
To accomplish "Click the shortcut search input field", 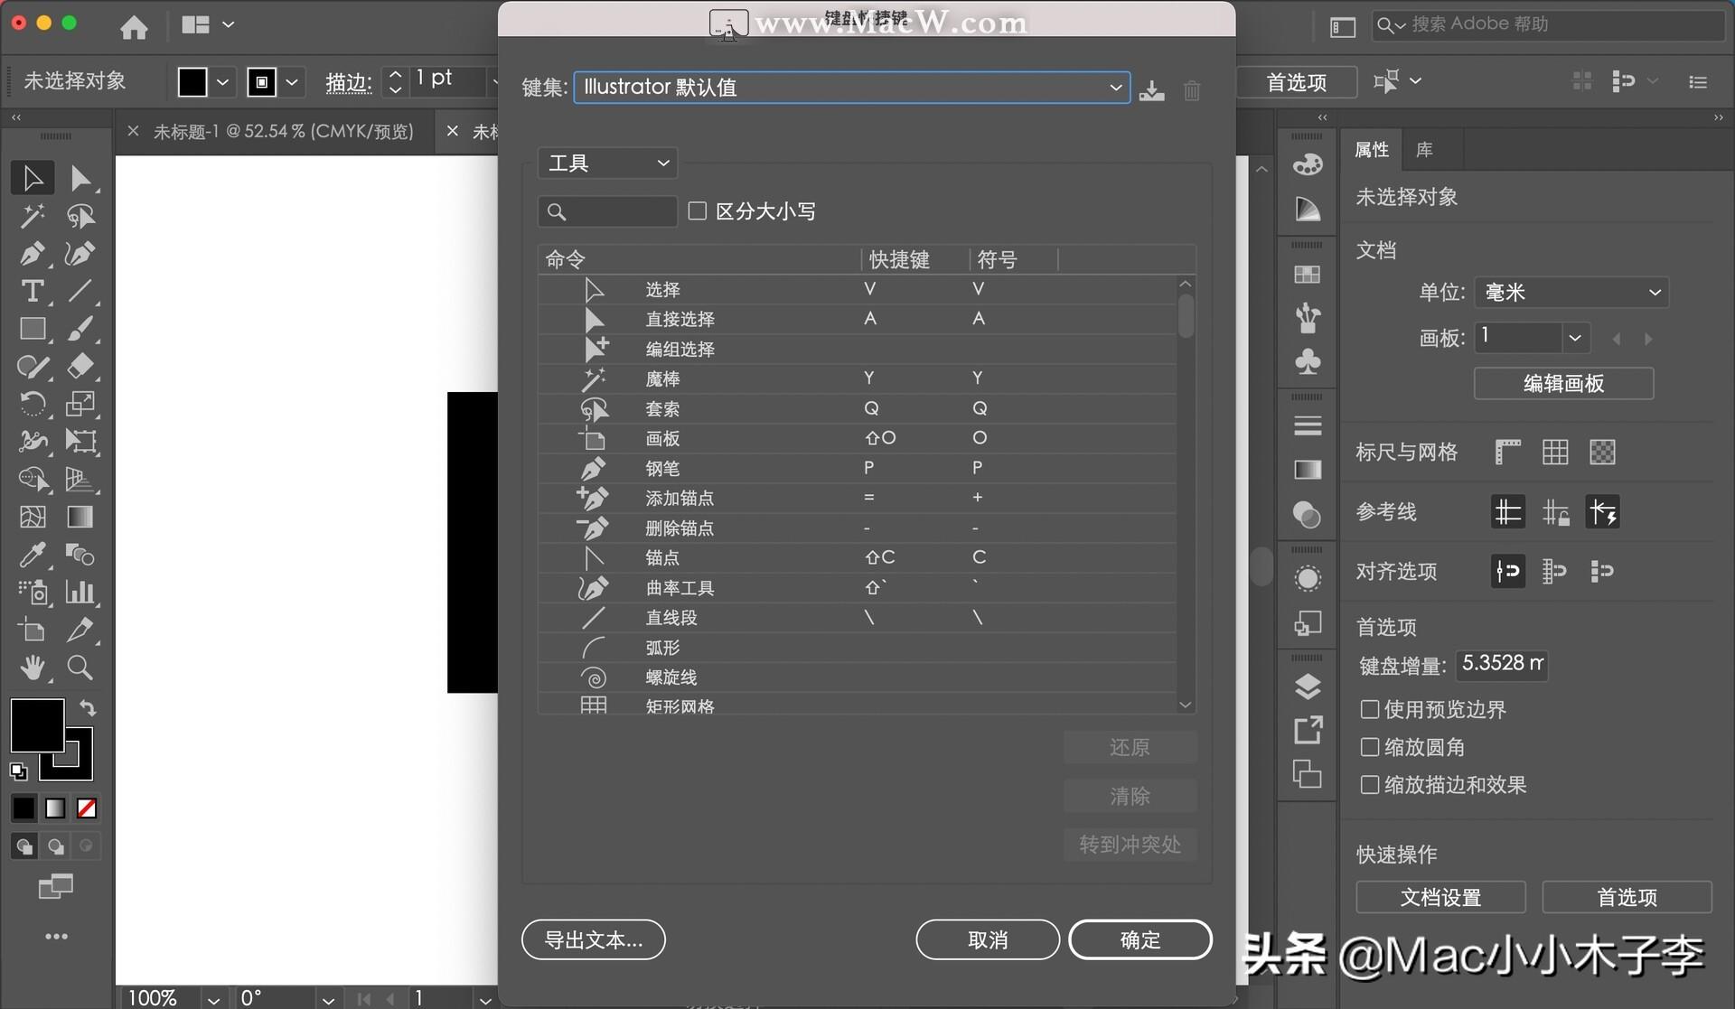I will tap(607, 211).
